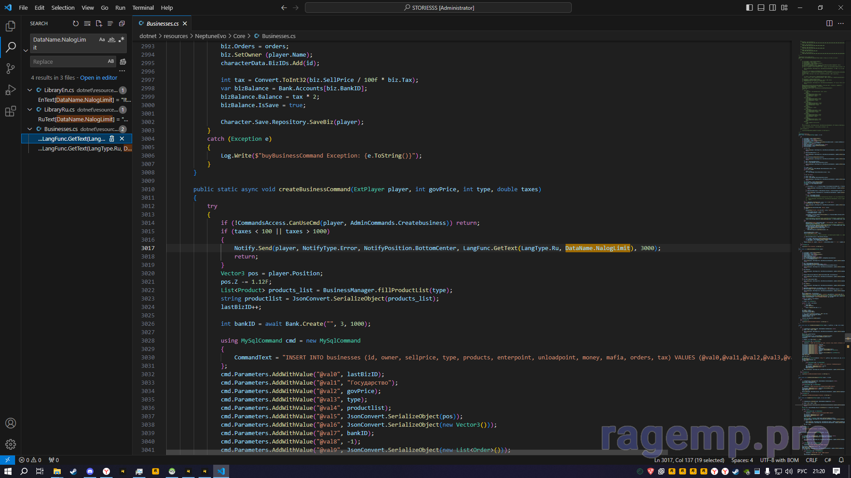Clear search results in Search panel
The height and width of the screenshot is (478, 851).
coord(87,23)
